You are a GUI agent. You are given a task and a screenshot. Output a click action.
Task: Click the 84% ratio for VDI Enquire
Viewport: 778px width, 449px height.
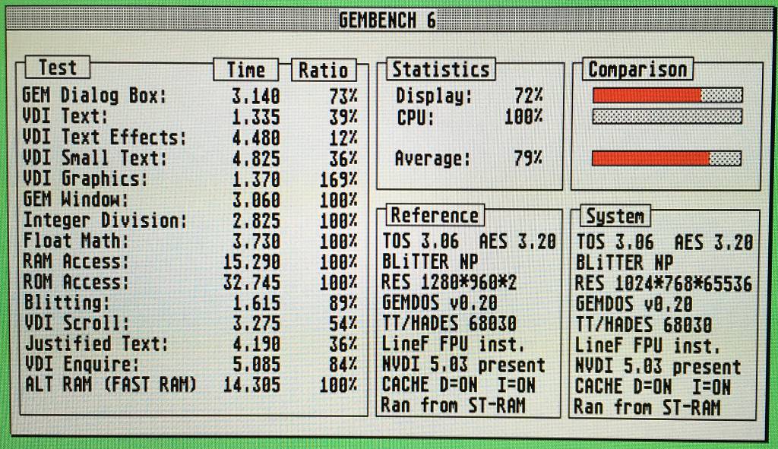343,365
